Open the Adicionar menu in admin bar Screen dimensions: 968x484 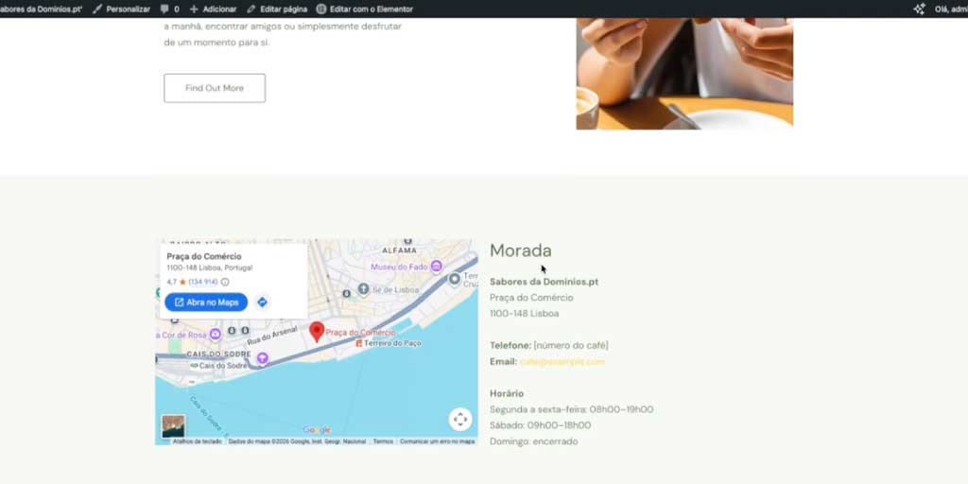pyautogui.click(x=213, y=9)
